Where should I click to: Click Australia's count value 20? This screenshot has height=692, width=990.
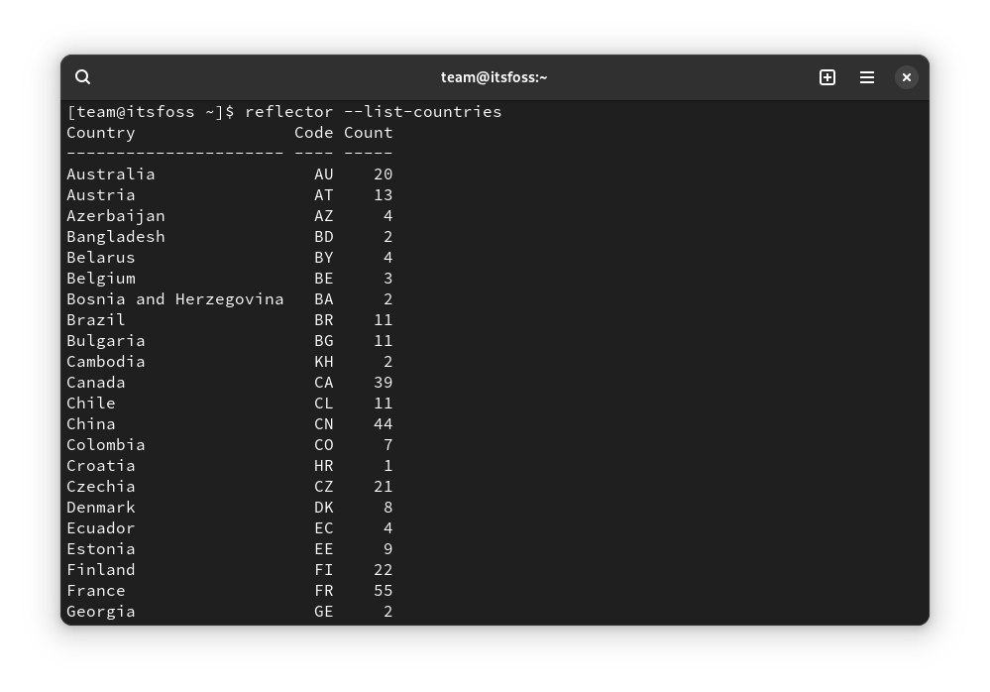(x=384, y=174)
